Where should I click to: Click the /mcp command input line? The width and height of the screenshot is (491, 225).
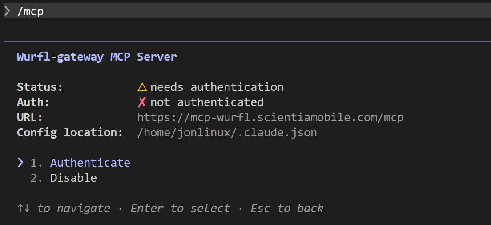[x=247, y=11]
